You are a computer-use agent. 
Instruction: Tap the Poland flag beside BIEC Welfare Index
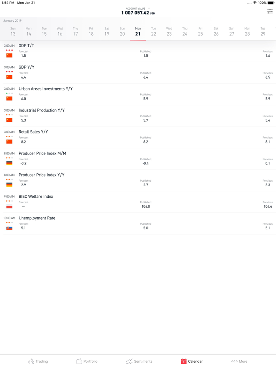pos(9,206)
